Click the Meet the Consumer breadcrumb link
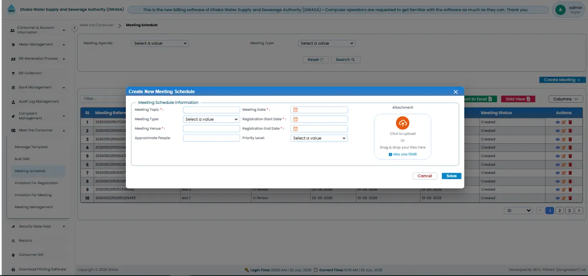Image resolution: width=588 pixels, height=276 pixels. (96, 25)
